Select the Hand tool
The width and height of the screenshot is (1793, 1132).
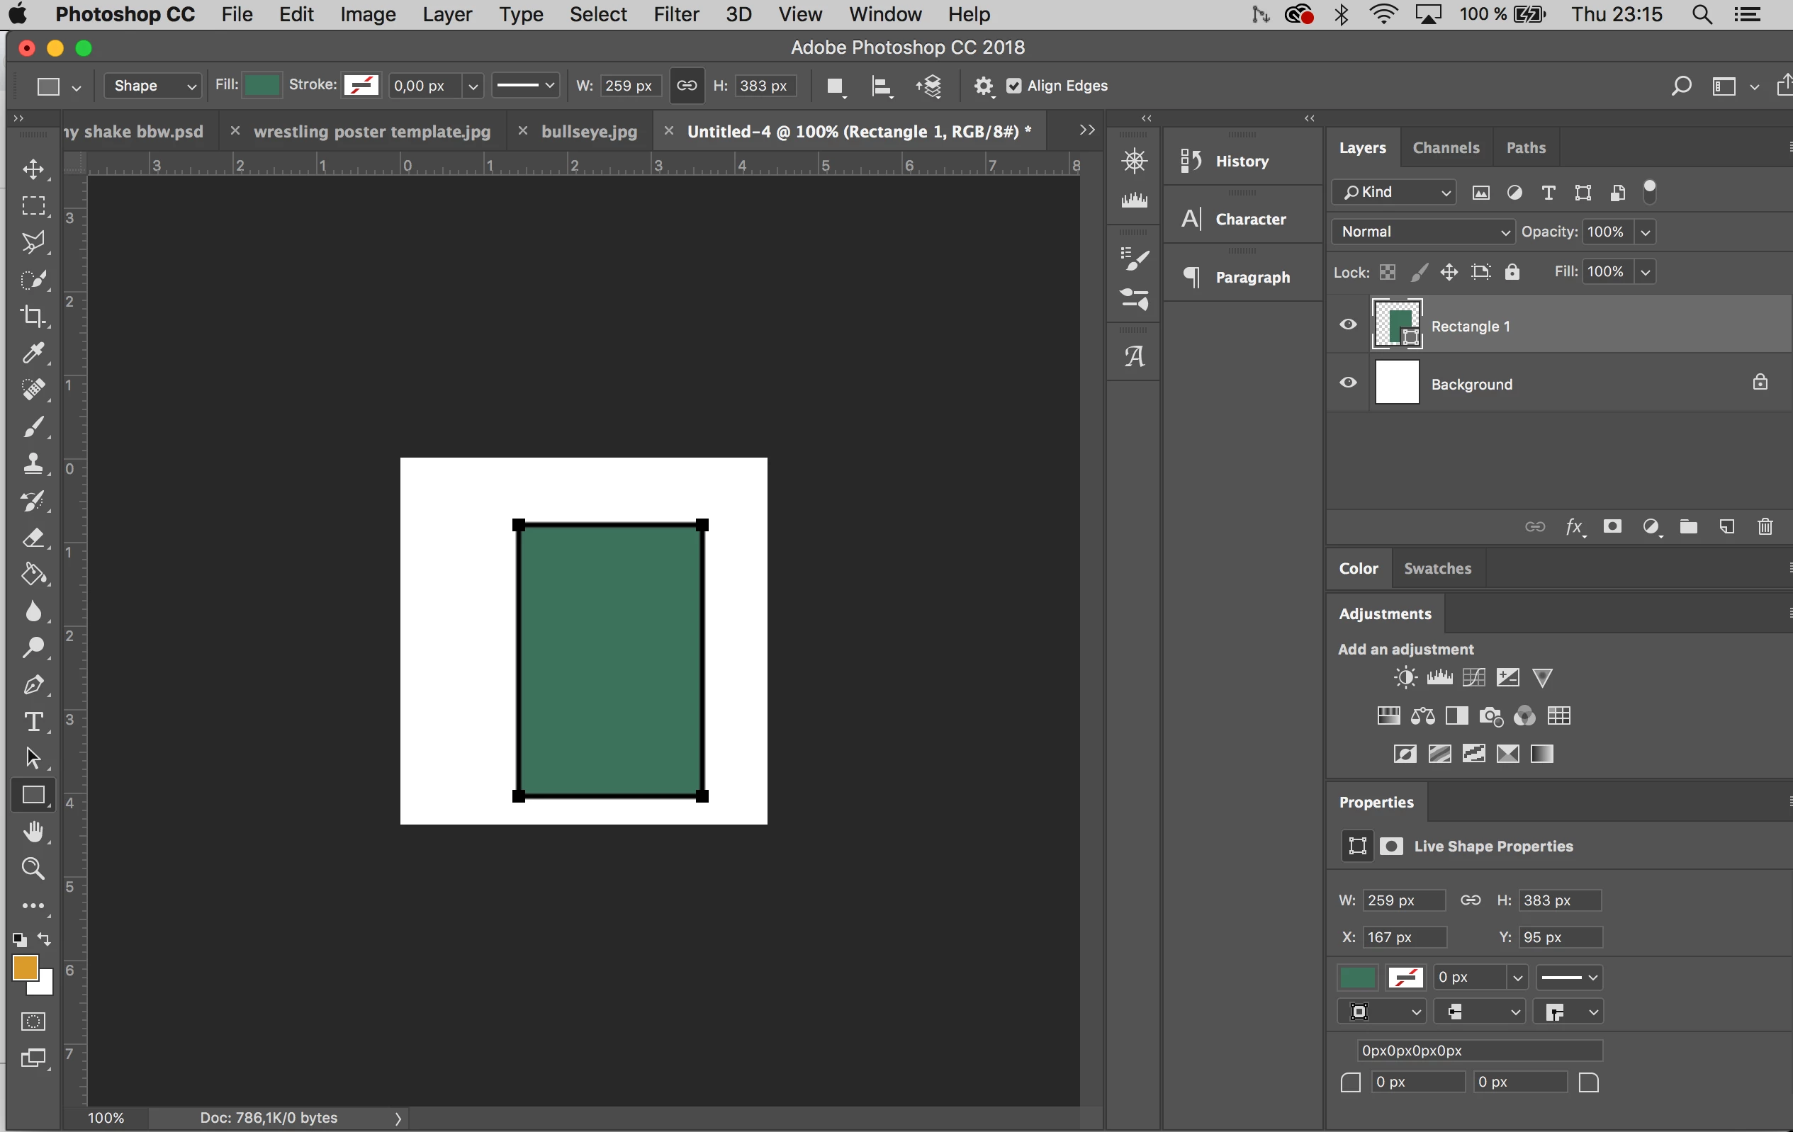(33, 832)
